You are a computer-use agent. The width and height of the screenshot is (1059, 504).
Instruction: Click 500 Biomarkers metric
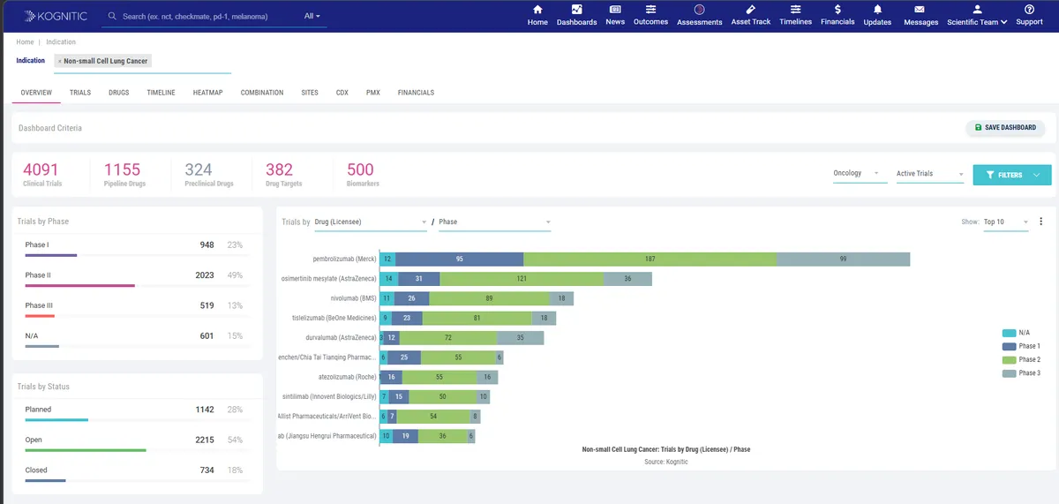pyautogui.click(x=362, y=174)
